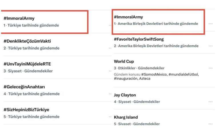223x134 pixels.
Task: Open the Kharg Island trending topic
Action: [x=126, y=117]
